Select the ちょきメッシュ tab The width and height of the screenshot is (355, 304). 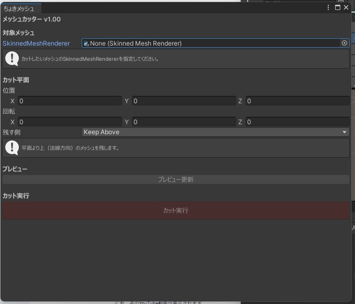20,8
